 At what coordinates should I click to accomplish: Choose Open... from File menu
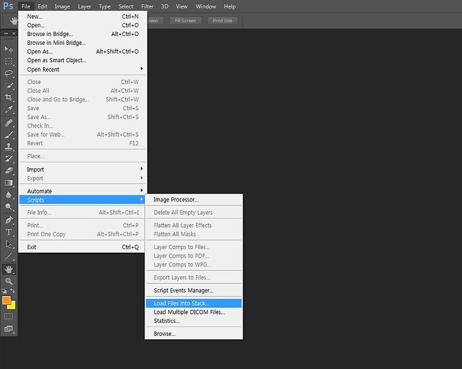(83, 26)
